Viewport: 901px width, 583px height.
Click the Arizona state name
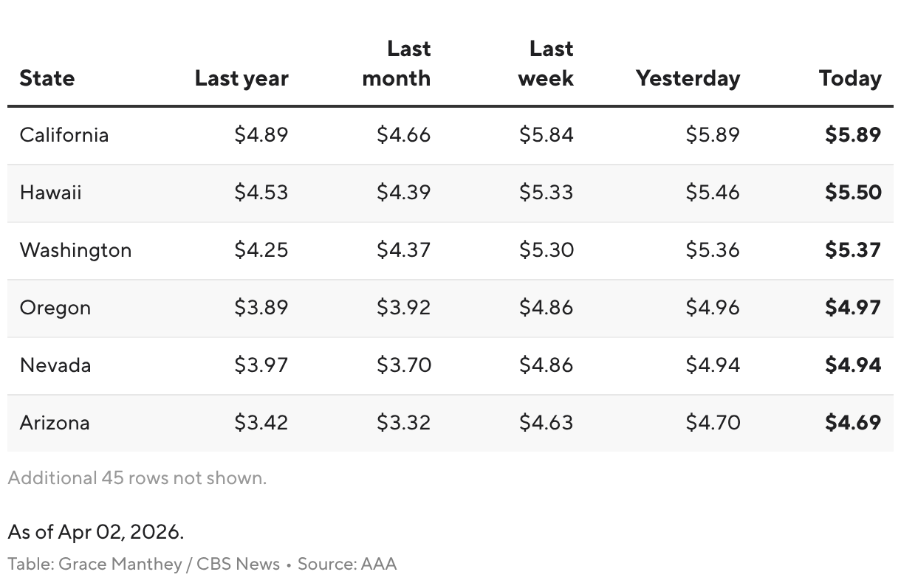(x=55, y=423)
